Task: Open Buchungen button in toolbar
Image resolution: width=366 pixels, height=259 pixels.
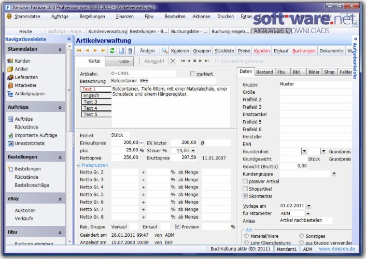Action: pos(304,51)
